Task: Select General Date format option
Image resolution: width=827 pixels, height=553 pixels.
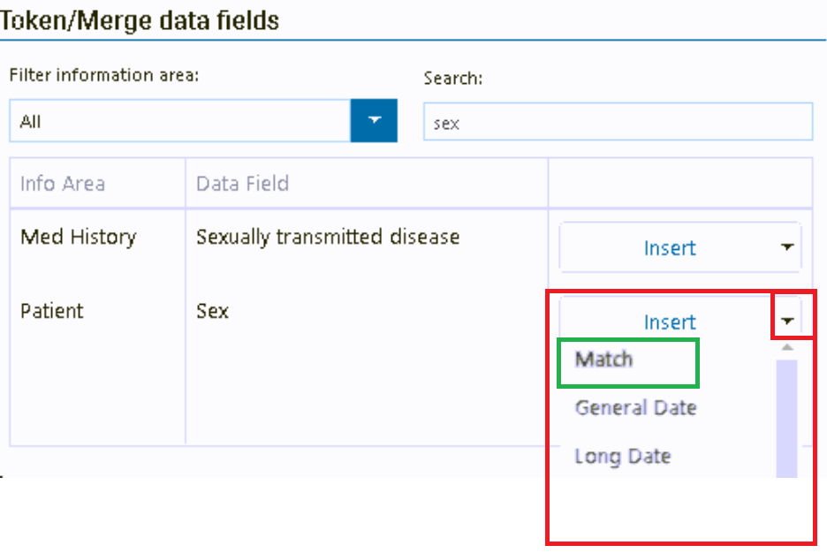Action: (x=635, y=408)
